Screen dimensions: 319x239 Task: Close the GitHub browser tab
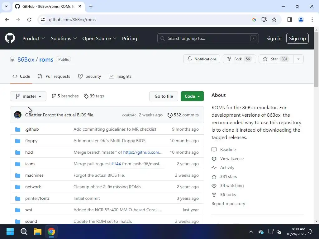pos(80,6)
